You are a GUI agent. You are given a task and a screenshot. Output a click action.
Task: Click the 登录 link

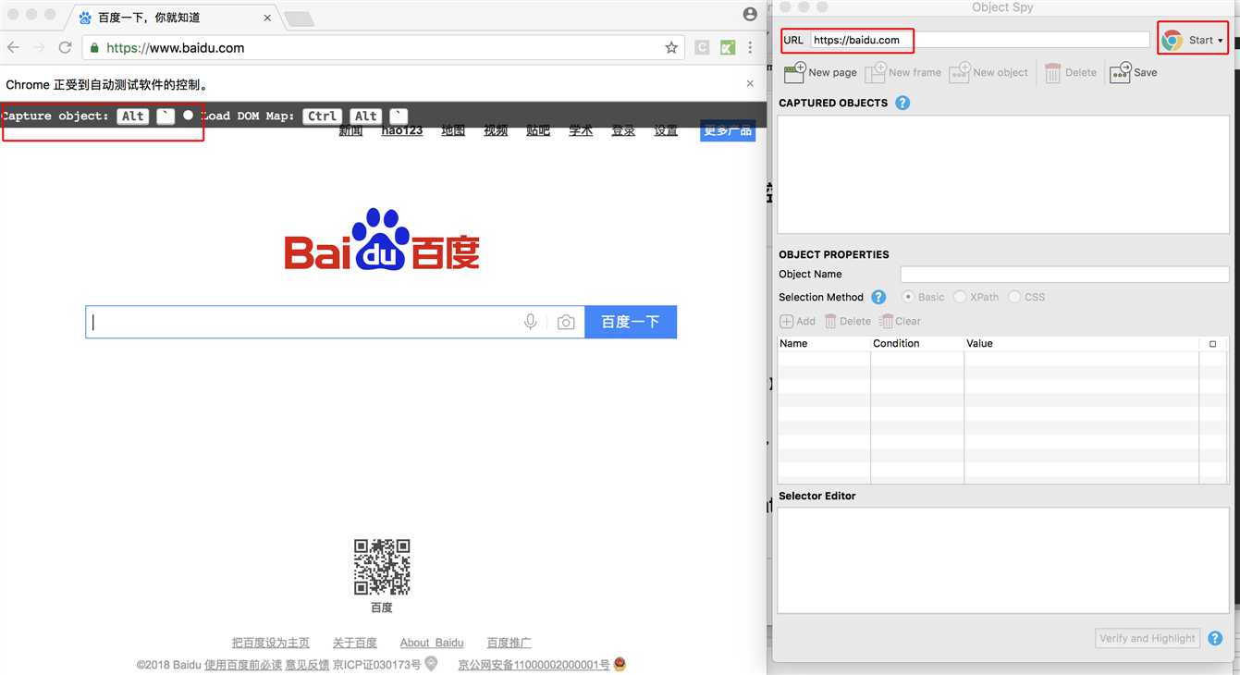[x=623, y=130]
